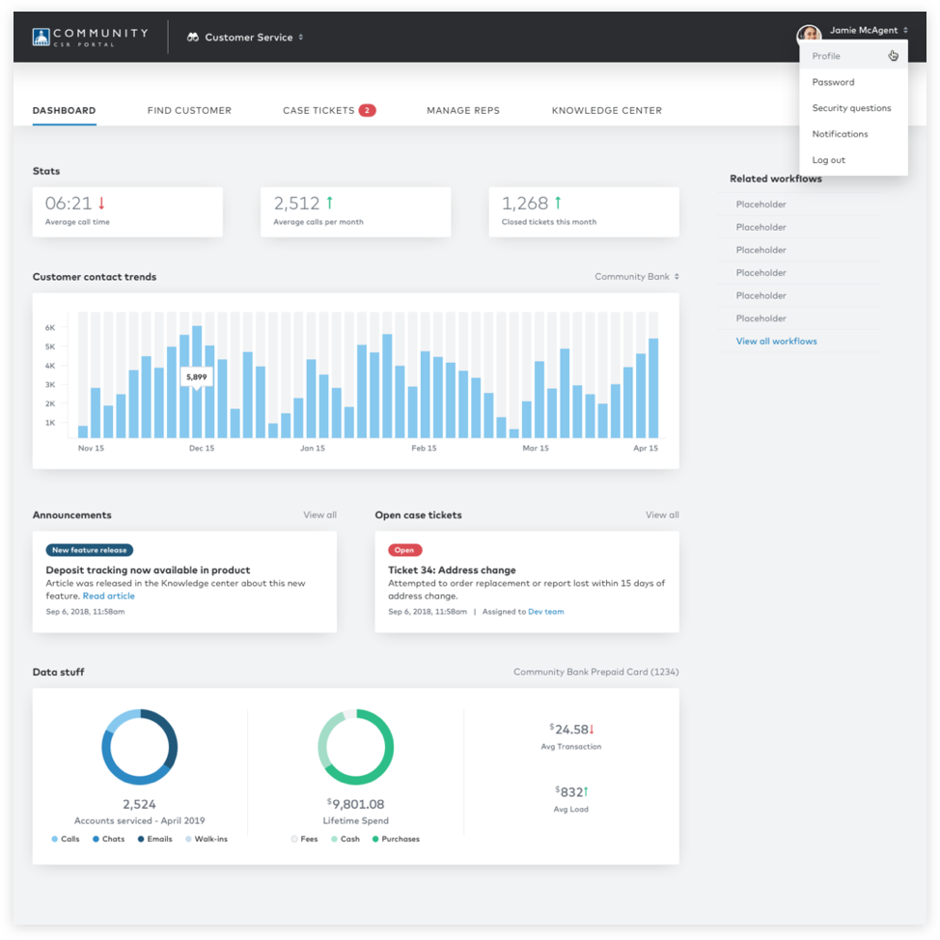Image resolution: width=940 pixels, height=940 pixels.
Task: Select Log out from the user menu
Action: tap(828, 160)
